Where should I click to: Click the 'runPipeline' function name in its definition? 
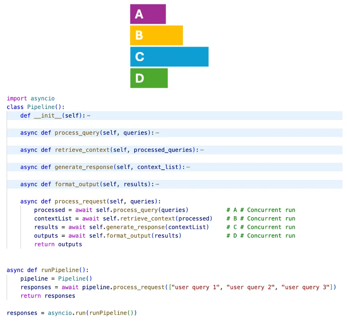pyautogui.click(x=60, y=270)
